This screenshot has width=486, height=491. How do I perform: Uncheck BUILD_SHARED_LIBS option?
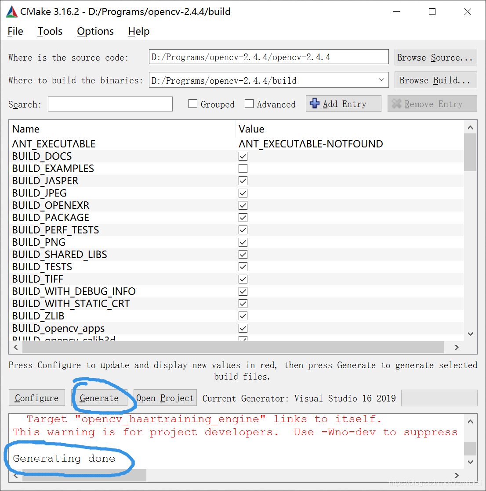coord(243,254)
